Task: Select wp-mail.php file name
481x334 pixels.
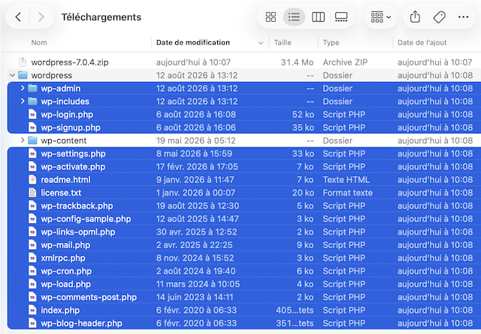Action: [x=65, y=245]
